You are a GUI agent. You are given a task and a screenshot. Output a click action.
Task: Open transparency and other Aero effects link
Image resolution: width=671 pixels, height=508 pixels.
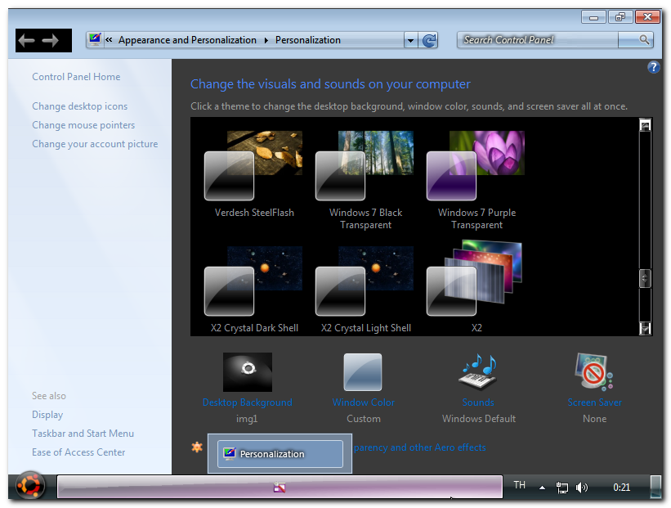coord(420,447)
